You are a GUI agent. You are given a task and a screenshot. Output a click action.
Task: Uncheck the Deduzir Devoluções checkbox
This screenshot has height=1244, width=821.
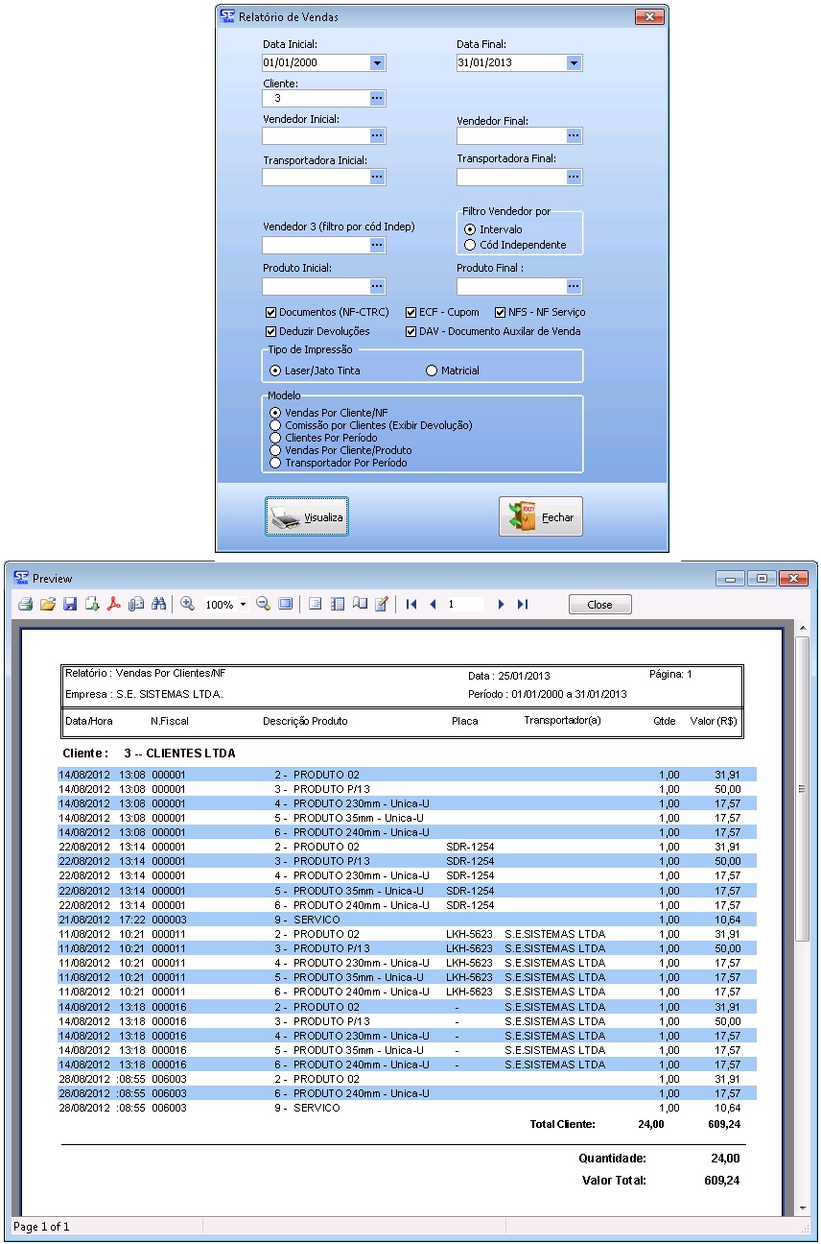coord(271,331)
